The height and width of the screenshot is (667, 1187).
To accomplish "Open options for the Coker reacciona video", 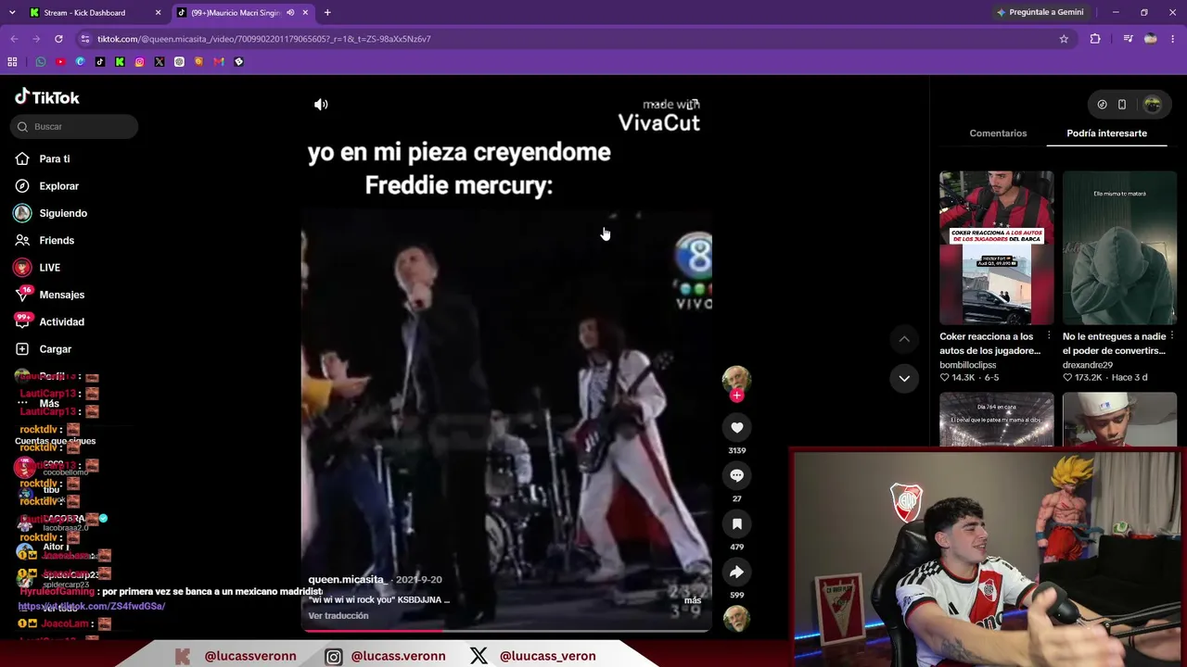I will tap(1049, 336).
